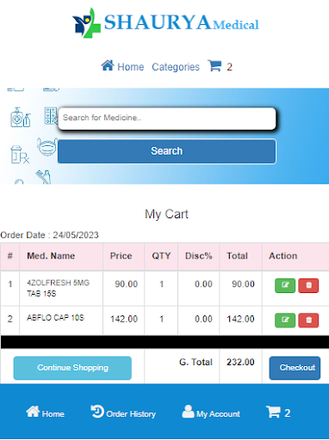Select ABFLO CAP 10S medicine name
The image size is (329, 440).
point(55,318)
